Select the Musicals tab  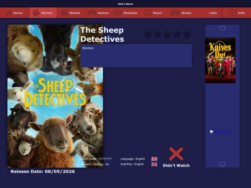click(x=125, y=13)
